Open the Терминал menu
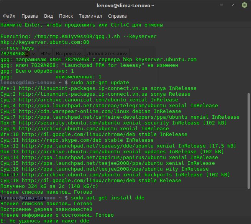The width and height of the screenshot is (251, 224). click(90, 16)
